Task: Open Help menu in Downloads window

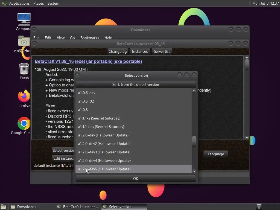Action: [108, 38]
